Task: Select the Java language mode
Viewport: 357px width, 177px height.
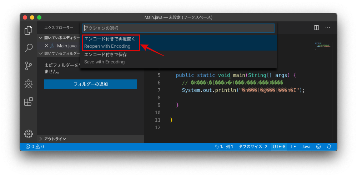Action: 306,147
